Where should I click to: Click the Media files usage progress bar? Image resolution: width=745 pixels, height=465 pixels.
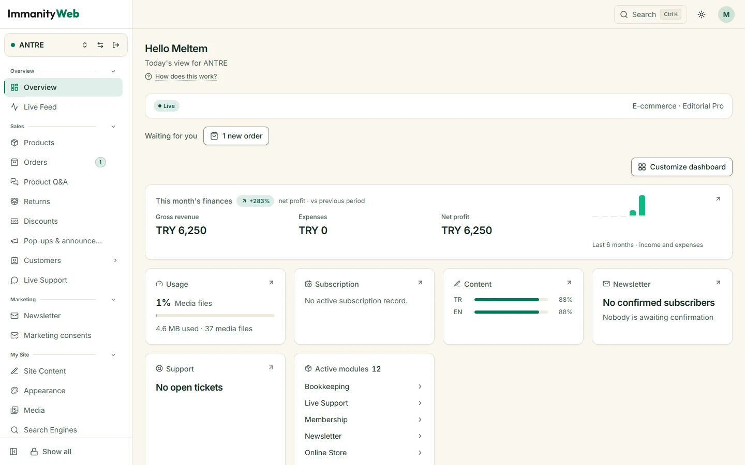tap(215, 316)
